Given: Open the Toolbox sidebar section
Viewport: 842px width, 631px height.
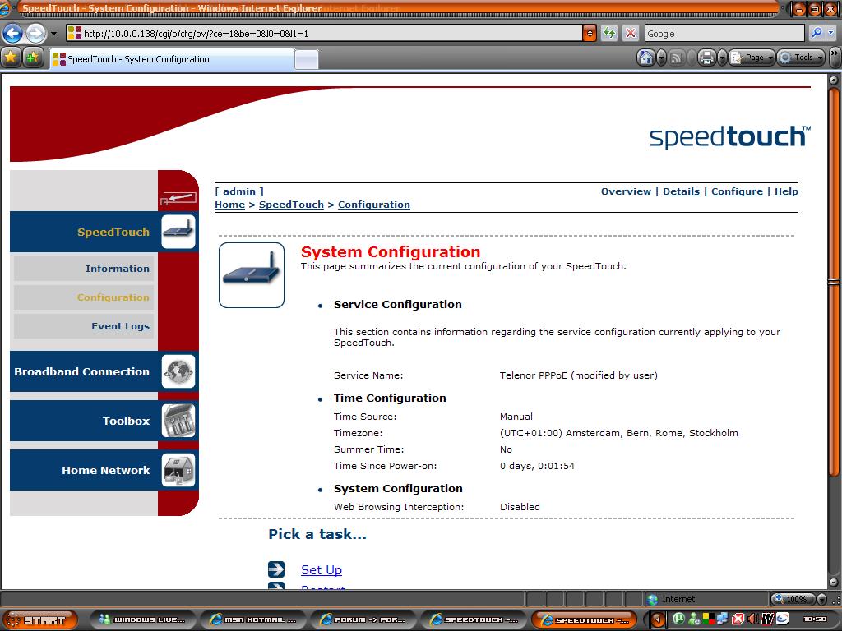Looking at the screenshot, I should pos(126,421).
